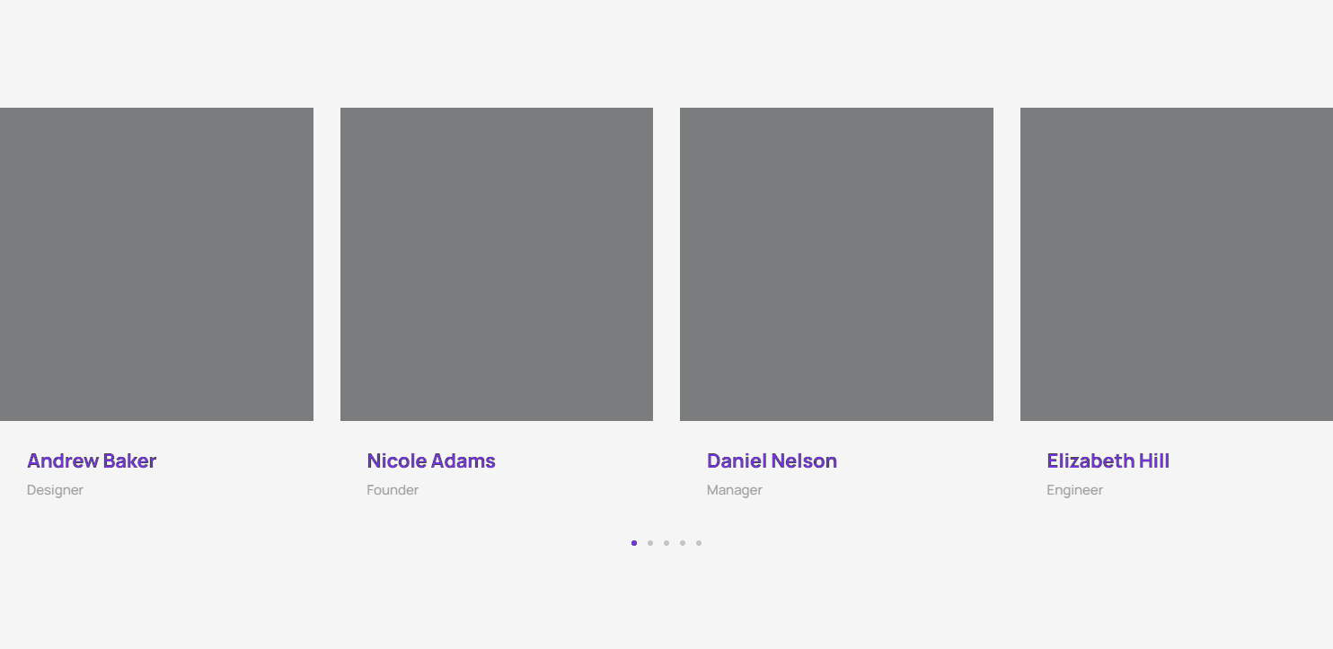This screenshot has width=1333, height=649.
Task: Click the Designer role label
Action: (55, 490)
